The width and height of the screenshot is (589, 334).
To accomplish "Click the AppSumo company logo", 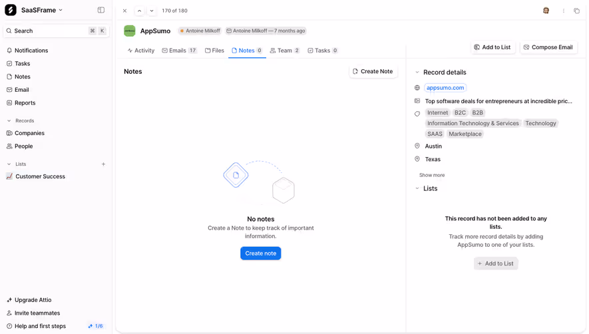I will click(x=130, y=31).
